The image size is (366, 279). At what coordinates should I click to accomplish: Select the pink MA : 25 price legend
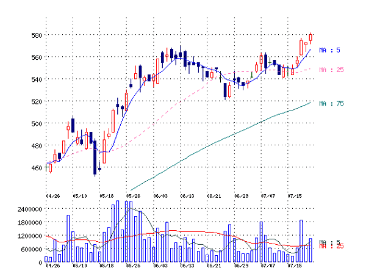331,70
